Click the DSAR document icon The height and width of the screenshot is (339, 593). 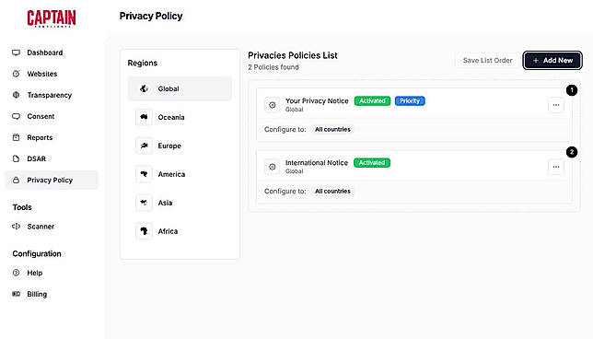click(x=16, y=158)
